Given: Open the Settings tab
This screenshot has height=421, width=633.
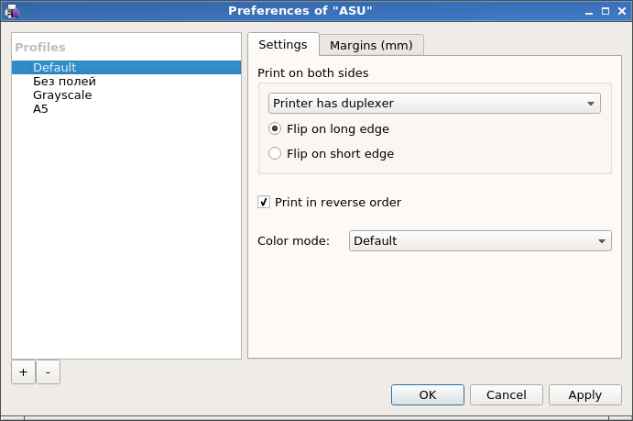Looking at the screenshot, I should pyautogui.click(x=282, y=45).
